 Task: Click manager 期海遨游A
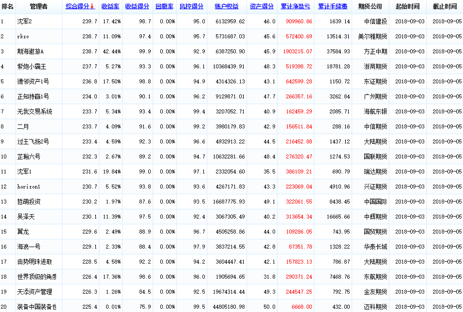point(31,52)
